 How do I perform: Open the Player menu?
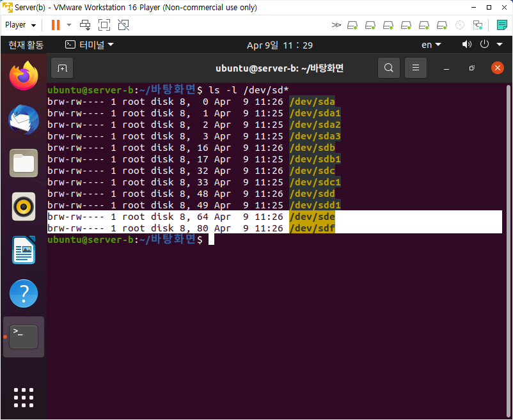(20, 25)
